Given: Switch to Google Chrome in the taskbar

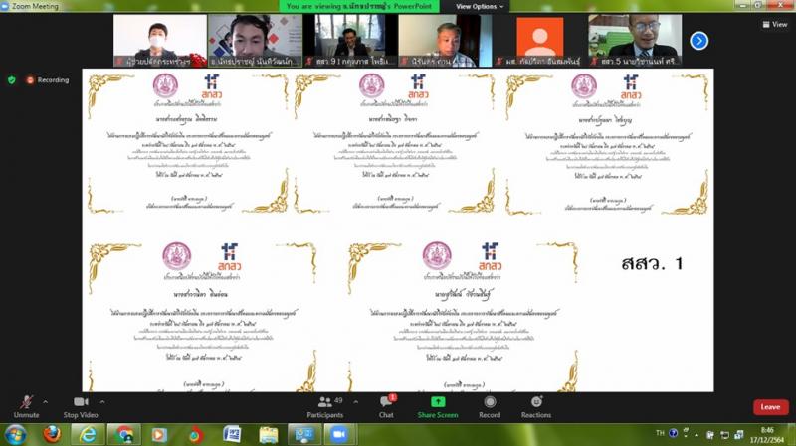Looking at the screenshot, I should coord(123,435).
